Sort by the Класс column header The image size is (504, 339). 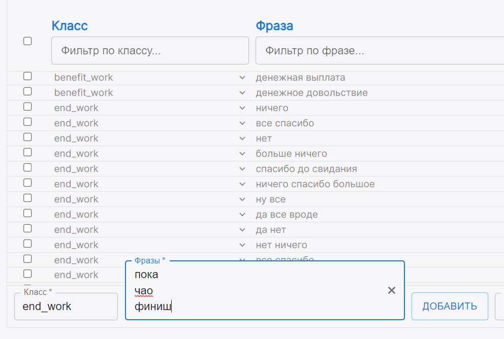[70, 26]
